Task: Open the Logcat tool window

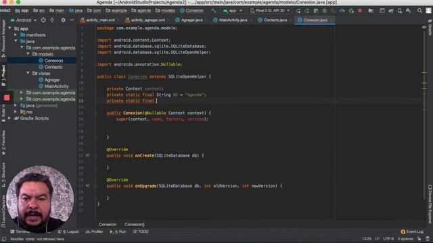Action: 68,232
